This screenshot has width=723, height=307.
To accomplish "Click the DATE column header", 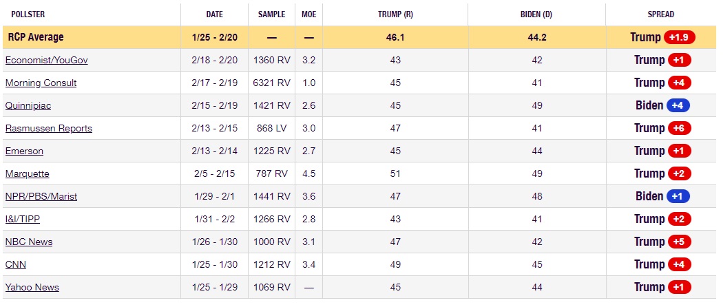I will point(214,14).
